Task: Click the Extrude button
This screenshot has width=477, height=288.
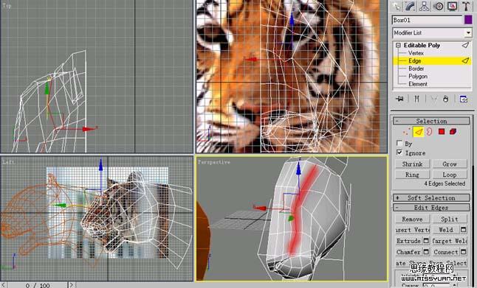Action: click(x=408, y=241)
